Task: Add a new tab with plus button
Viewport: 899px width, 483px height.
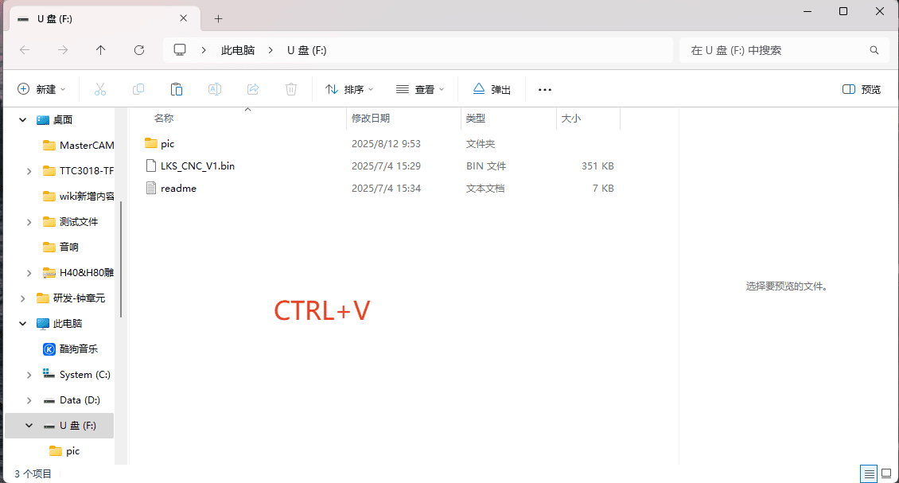Action: click(219, 18)
